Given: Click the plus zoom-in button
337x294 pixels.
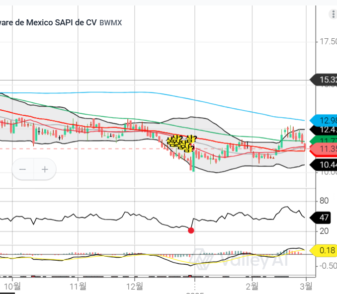Looking at the screenshot, I should 45,169.
